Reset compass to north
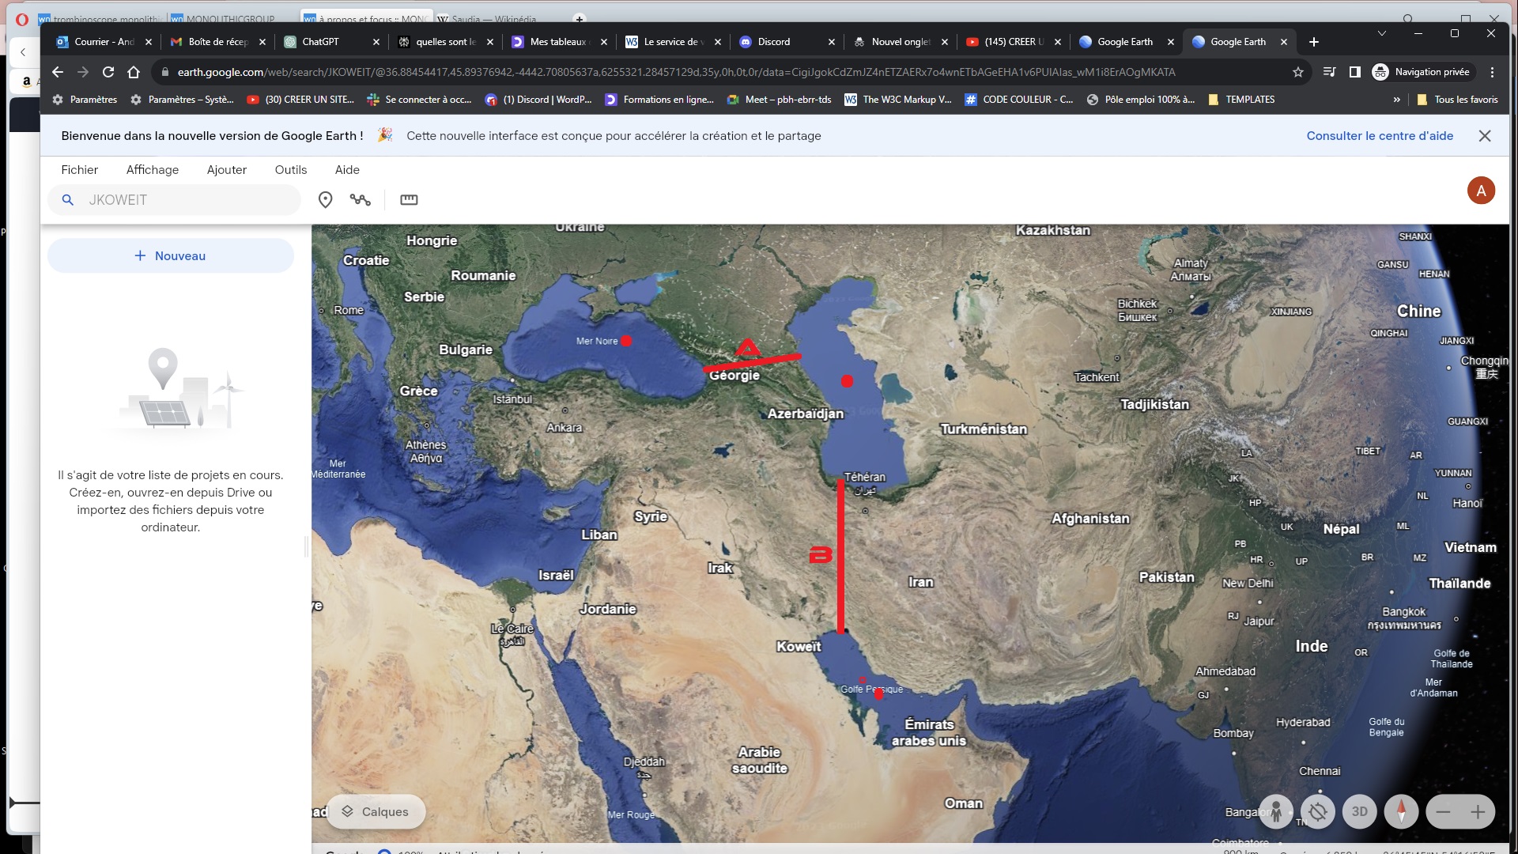Viewport: 1518px width, 854px height. click(x=1402, y=811)
